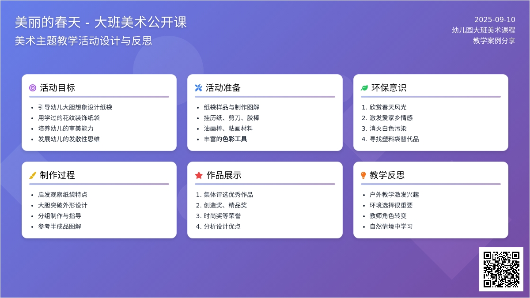Open the underlined 发散性思维 link
Screen dimensions: 530x298
tap(84, 139)
